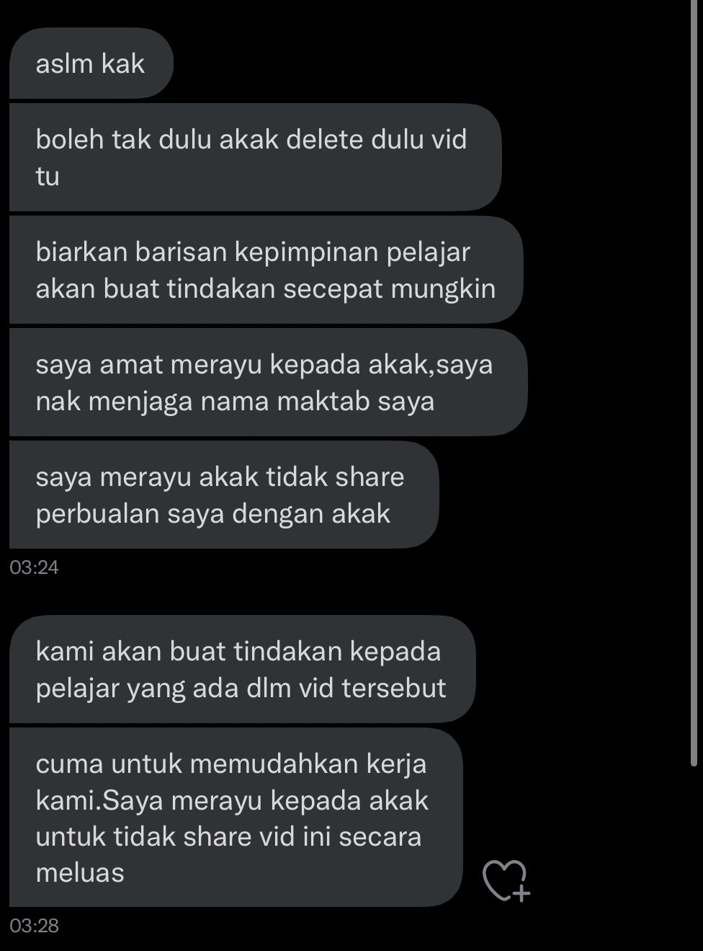This screenshot has width=703, height=951.
Task: Click the 03:24 timestamp
Action: 34,567
